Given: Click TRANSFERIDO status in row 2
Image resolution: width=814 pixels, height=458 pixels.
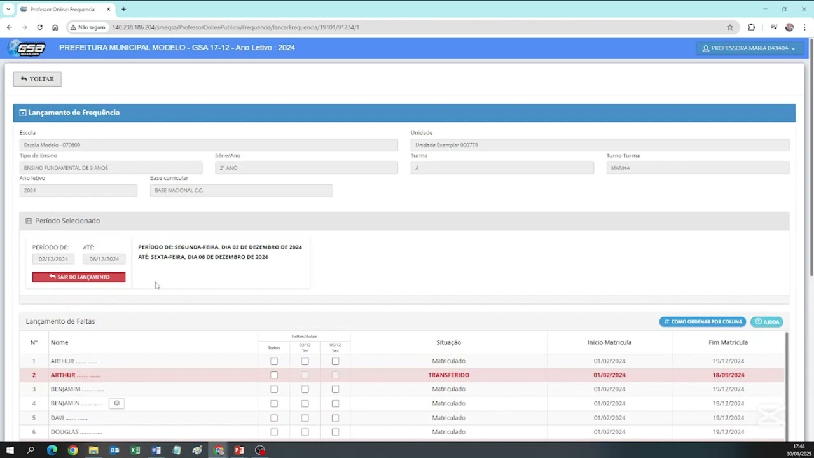Looking at the screenshot, I should 448,375.
